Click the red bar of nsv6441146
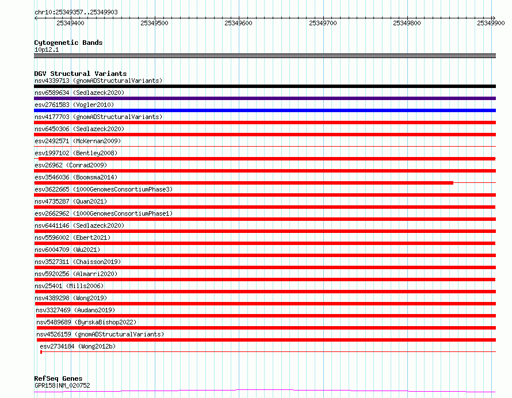512x398 pixels. pyautogui.click(x=265, y=231)
